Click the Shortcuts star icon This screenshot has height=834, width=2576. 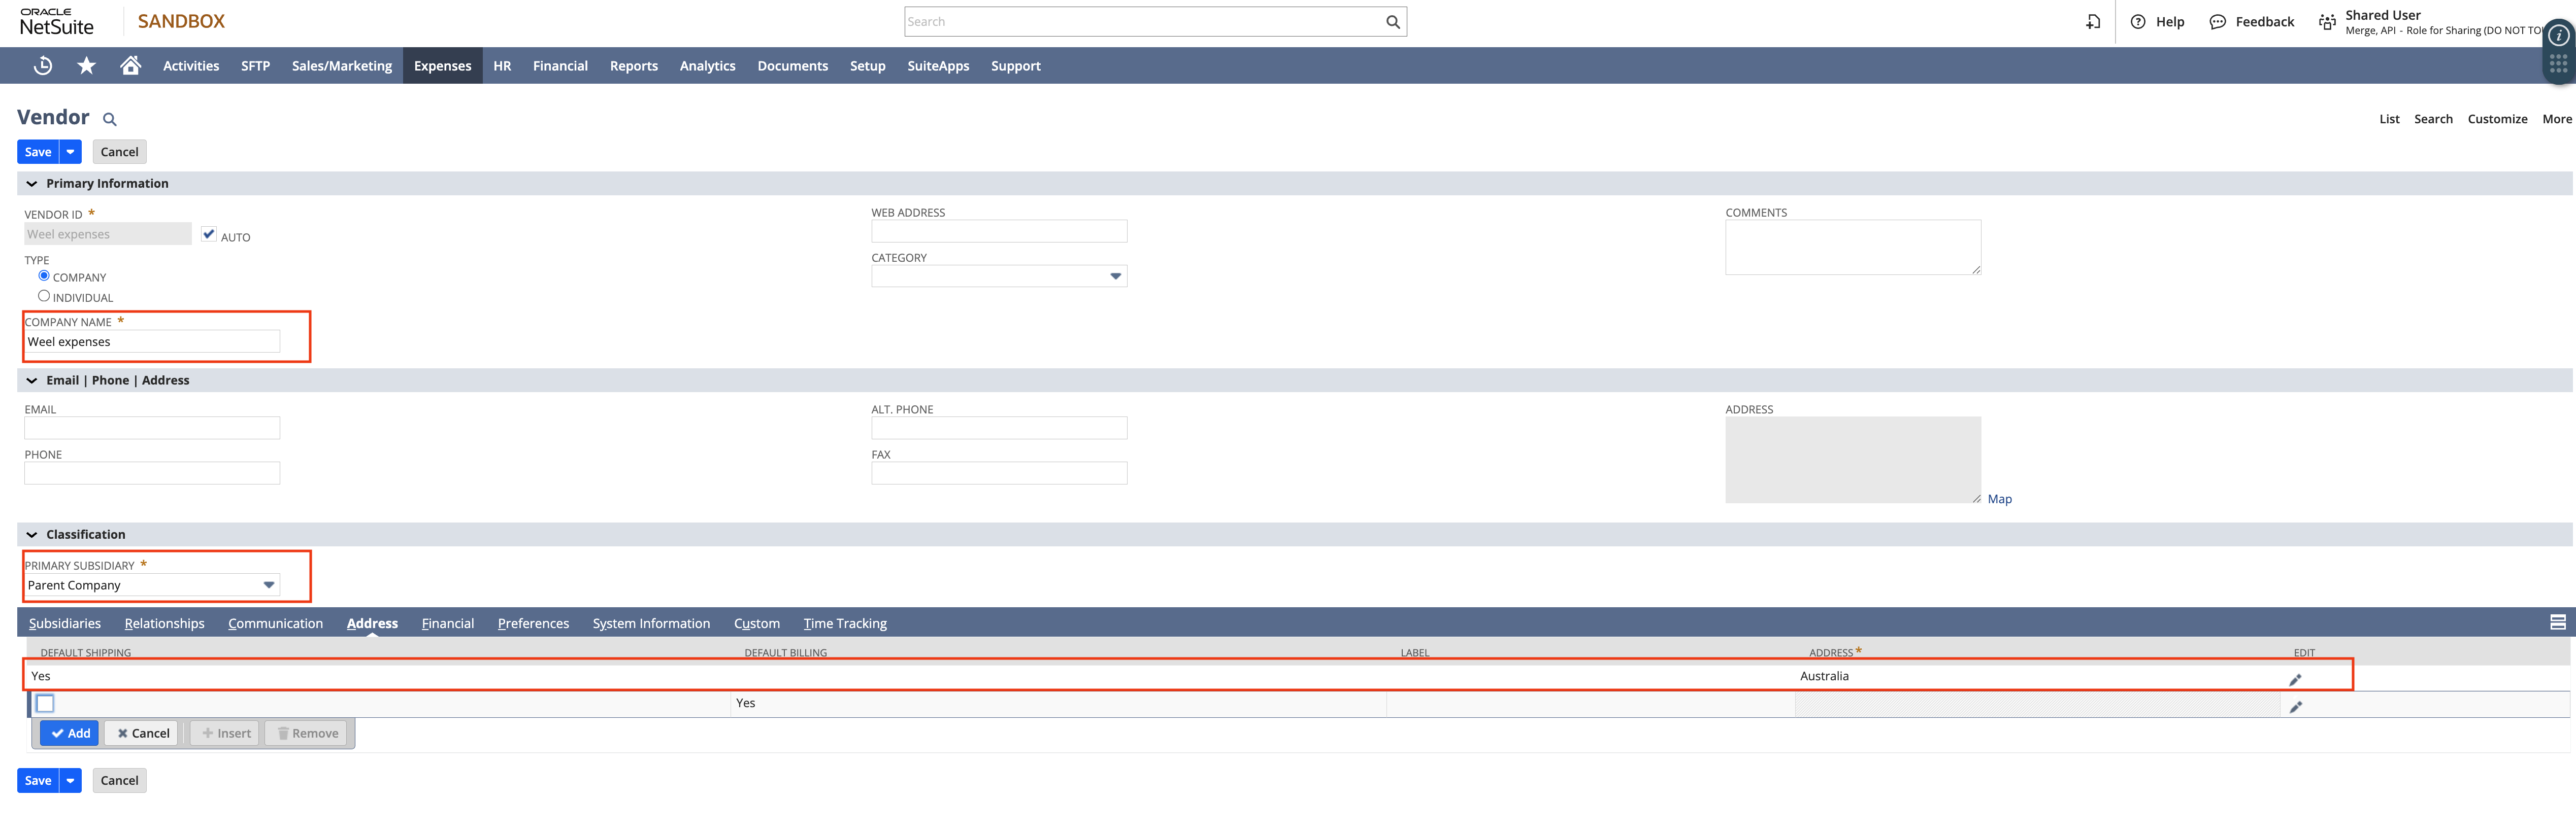click(x=87, y=66)
